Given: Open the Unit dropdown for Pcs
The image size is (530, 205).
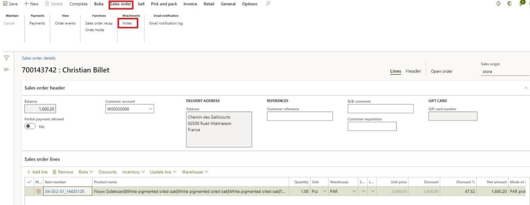Looking at the screenshot, I should click(325, 191).
